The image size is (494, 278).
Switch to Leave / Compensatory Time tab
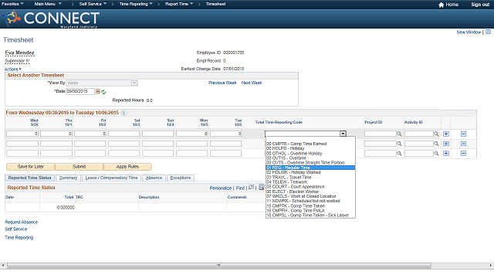[111, 178]
